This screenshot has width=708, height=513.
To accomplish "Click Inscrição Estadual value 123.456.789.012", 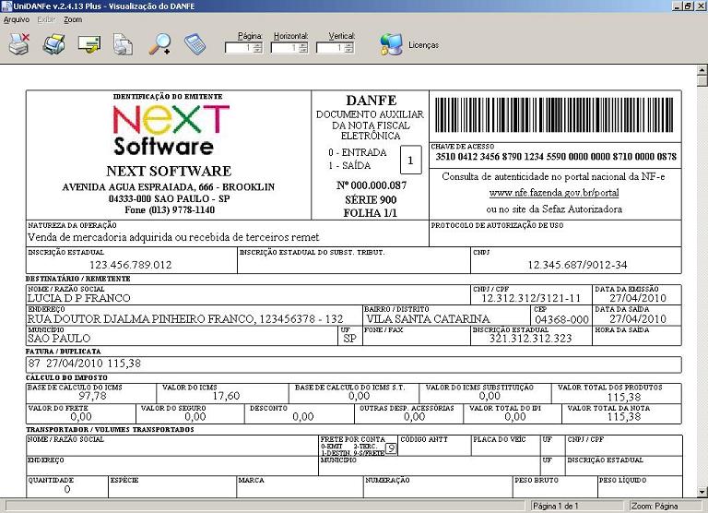I will tap(131, 265).
